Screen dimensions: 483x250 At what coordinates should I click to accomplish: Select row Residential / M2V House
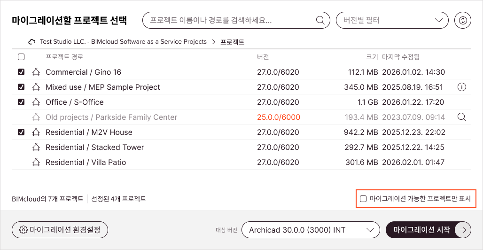pos(241,132)
